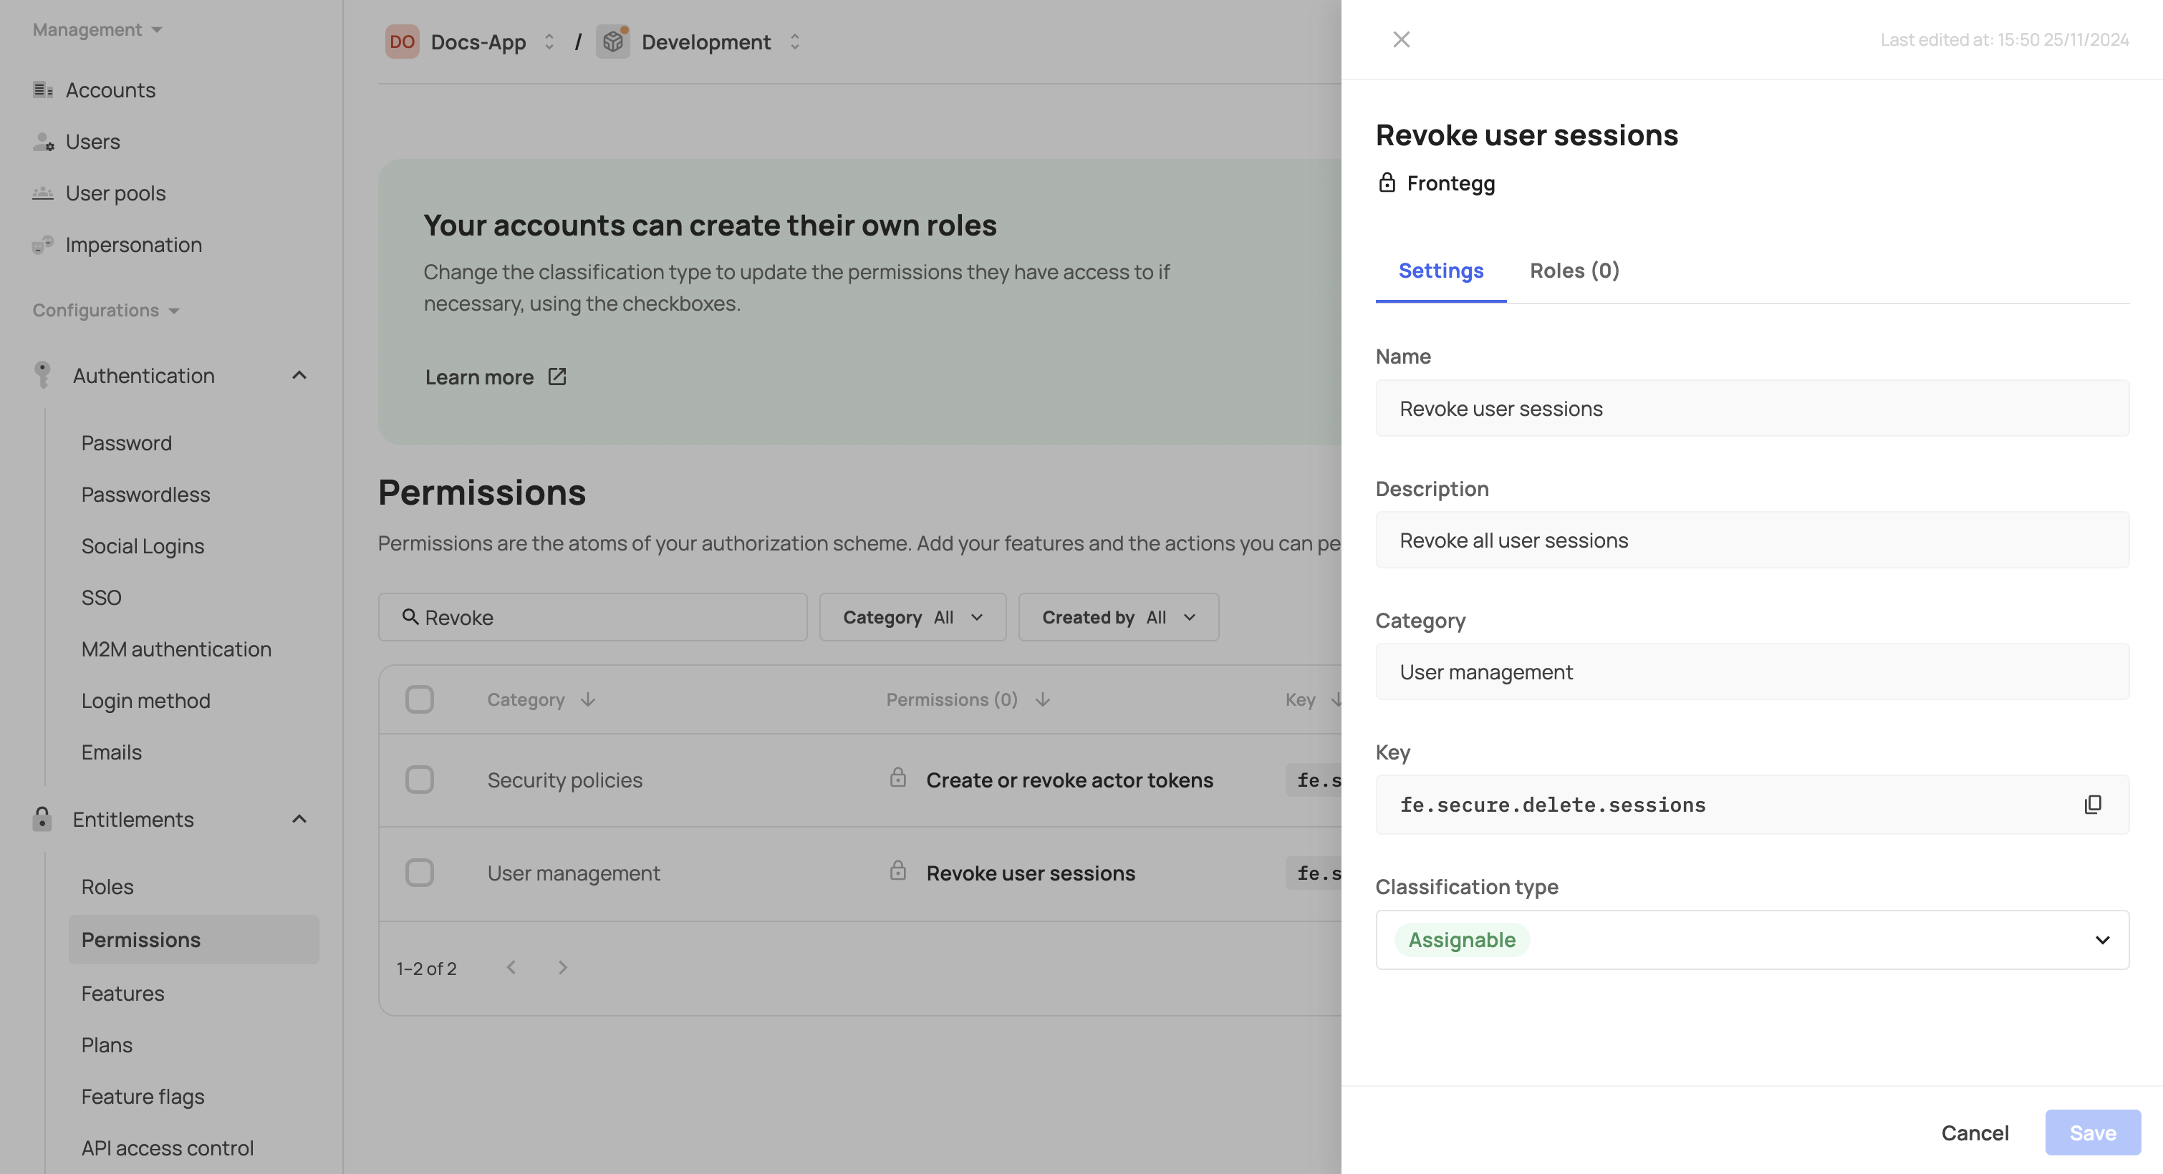Check the Security policies row checkbox

[419, 780]
